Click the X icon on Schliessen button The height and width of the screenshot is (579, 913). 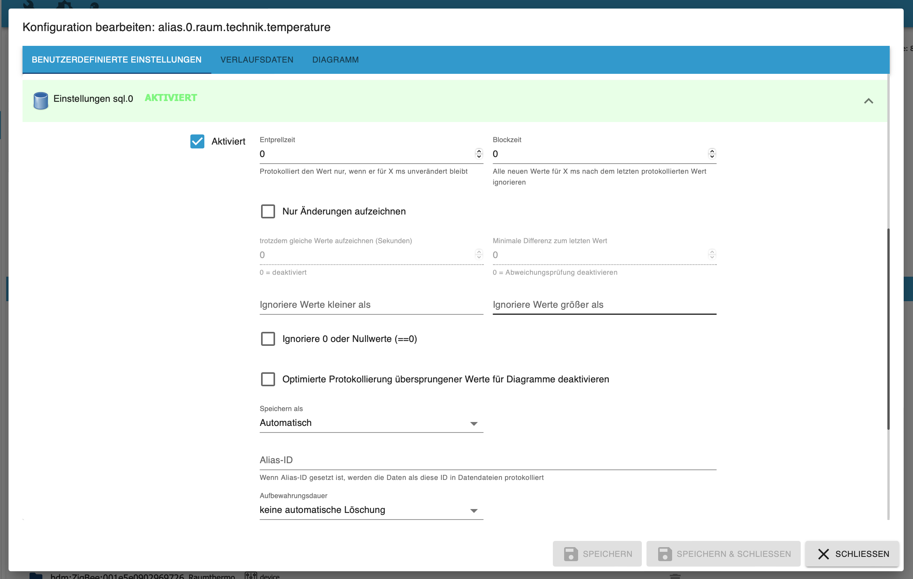(823, 554)
